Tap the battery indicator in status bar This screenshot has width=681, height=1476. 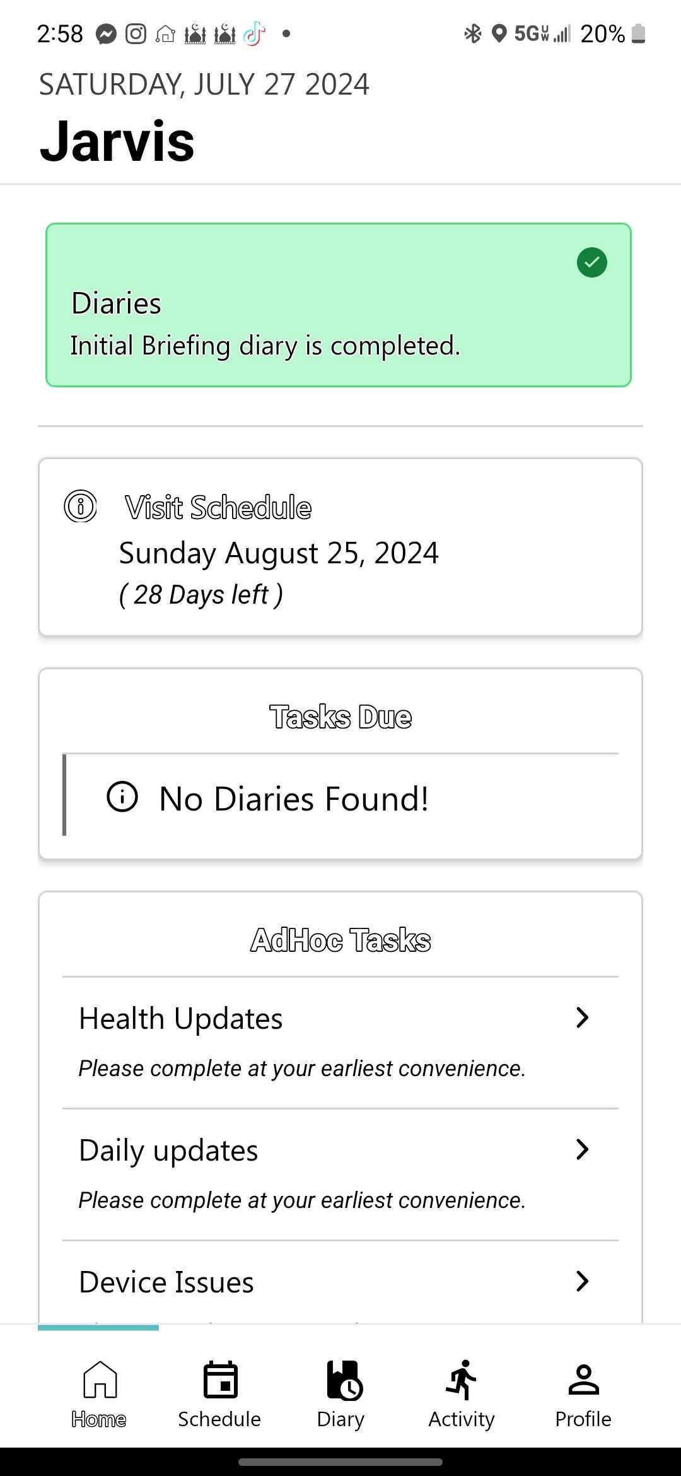point(638,33)
